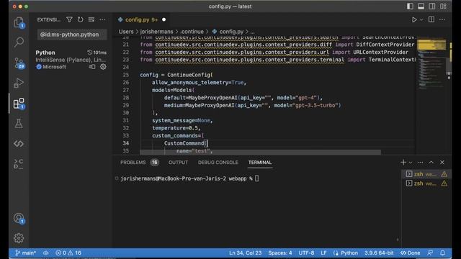
Task: Open terminal panel more actions ellipsis
Action: [x=420, y=163]
